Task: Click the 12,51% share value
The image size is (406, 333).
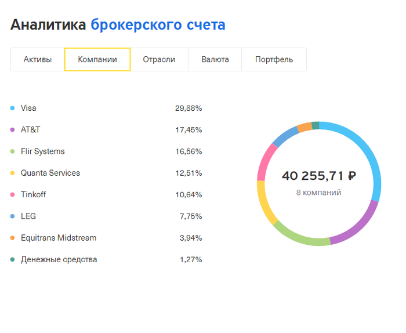Action: pyautogui.click(x=188, y=173)
